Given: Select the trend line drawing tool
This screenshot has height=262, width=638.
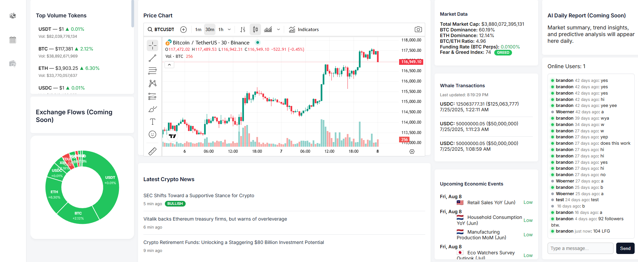Looking at the screenshot, I should (152, 58).
